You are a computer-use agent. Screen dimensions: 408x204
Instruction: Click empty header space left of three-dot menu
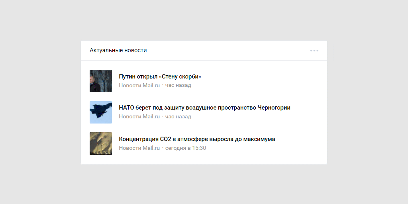[x=239, y=51]
